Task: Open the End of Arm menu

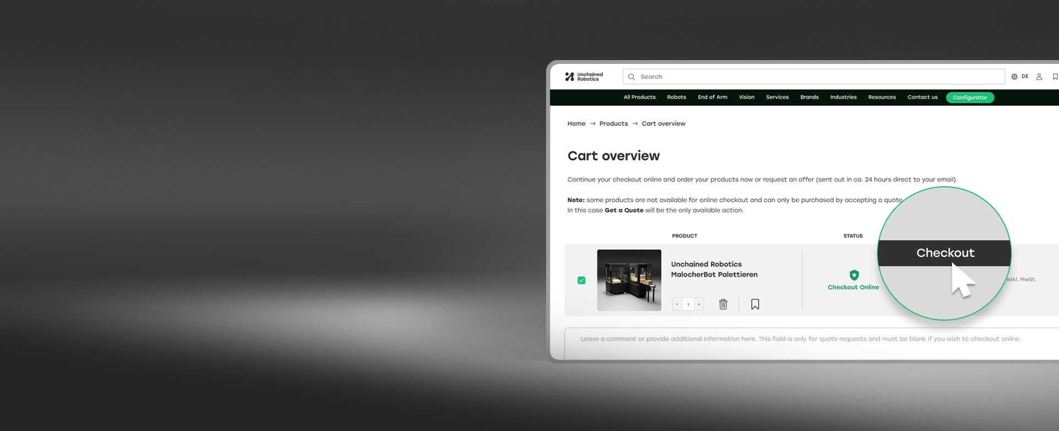Action: tap(712, 98)
